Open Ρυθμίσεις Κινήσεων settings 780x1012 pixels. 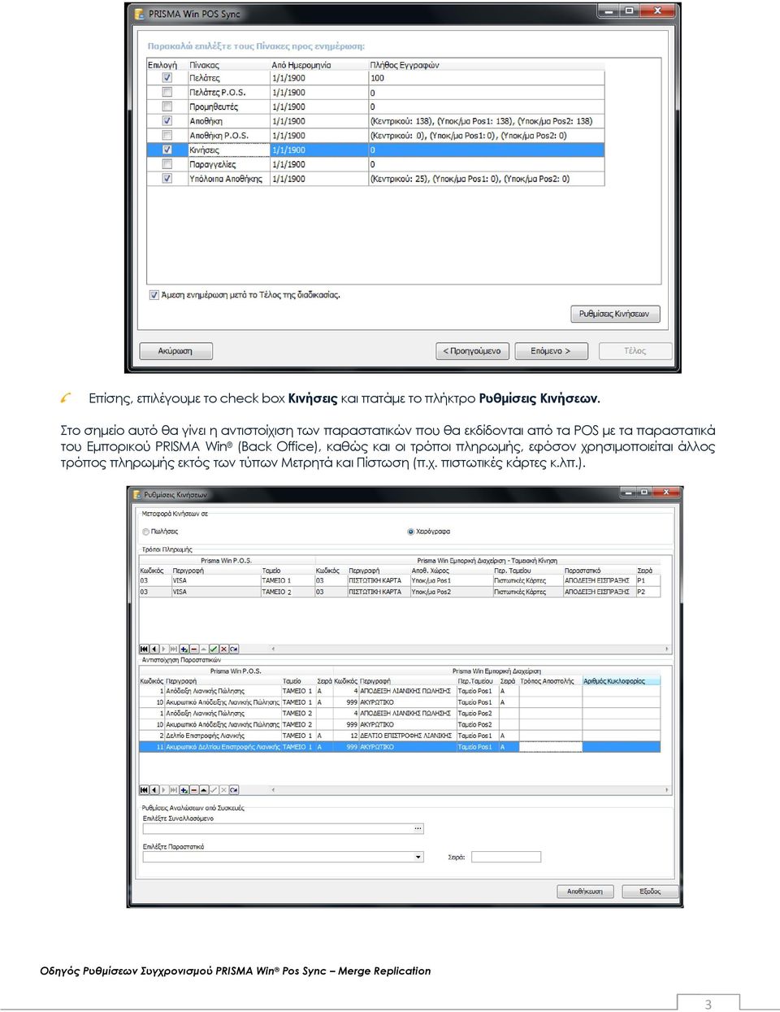tap(614, 314)
